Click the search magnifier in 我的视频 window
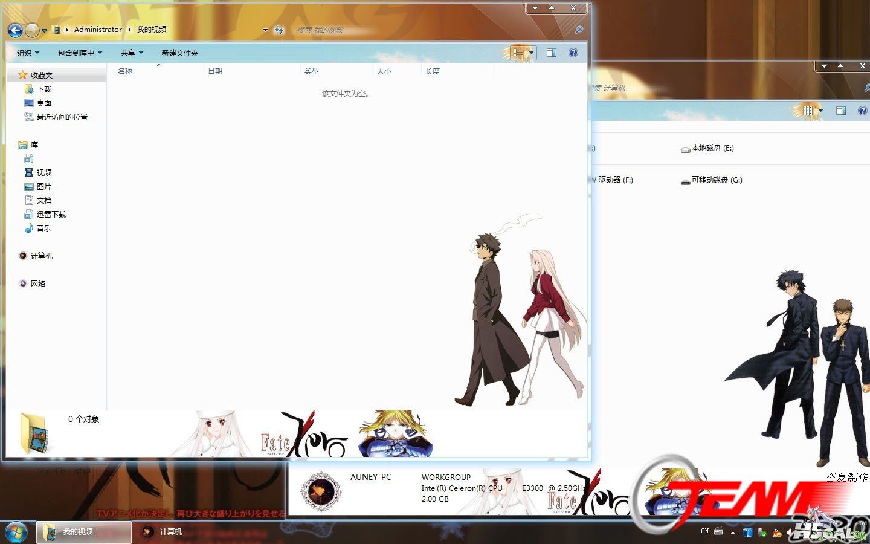Viewport: 870px width, 544px height. point(579,30)
